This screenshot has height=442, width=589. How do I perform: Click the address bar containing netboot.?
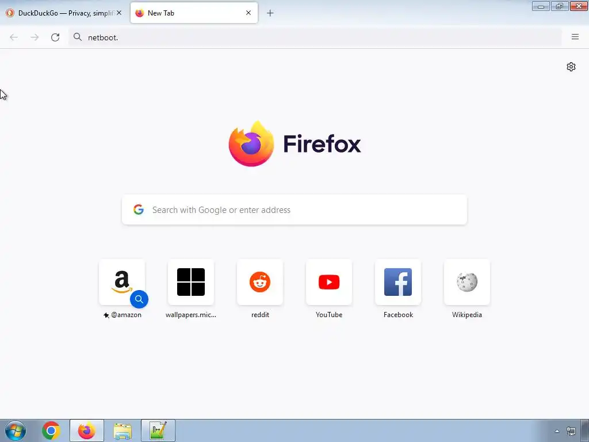315,37
